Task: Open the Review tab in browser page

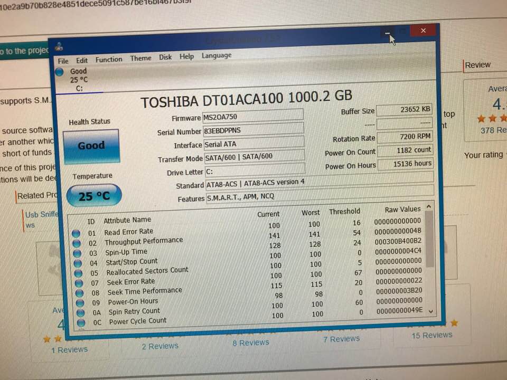Action: [477, 65]
